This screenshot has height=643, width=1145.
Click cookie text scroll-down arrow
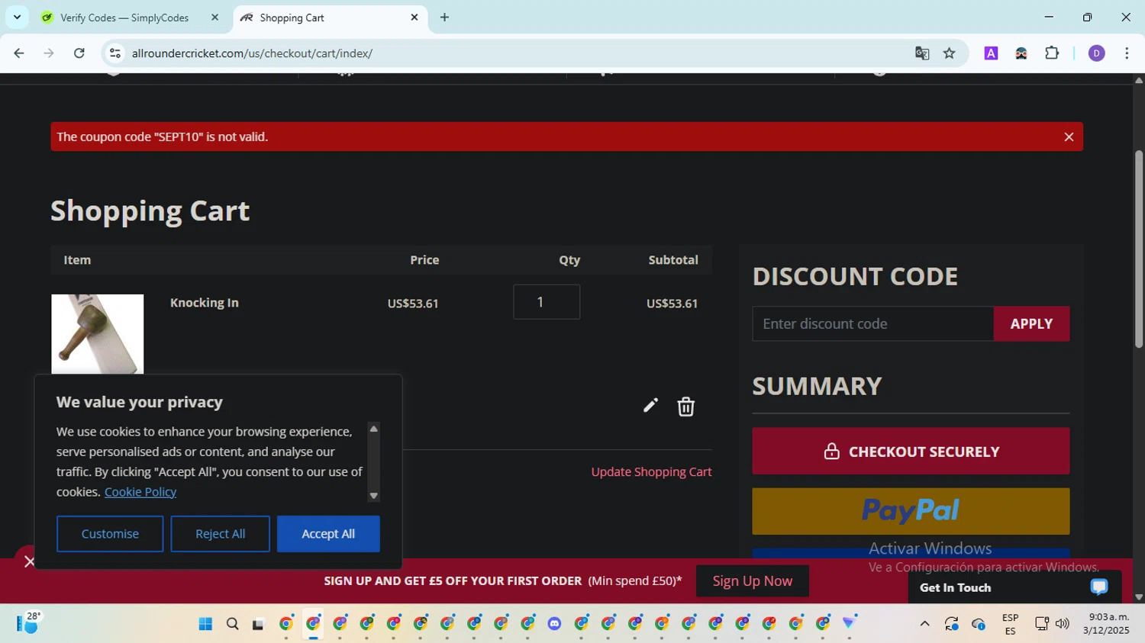(x=373, y=496)
